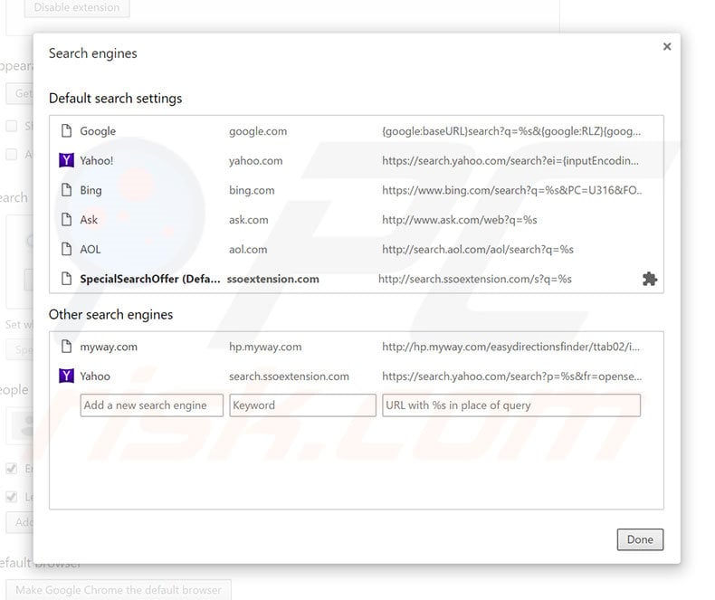The width and height of the screenshot is (715, 600).
Task: Click Disable extension button in background page
Action: click(77, 8)
